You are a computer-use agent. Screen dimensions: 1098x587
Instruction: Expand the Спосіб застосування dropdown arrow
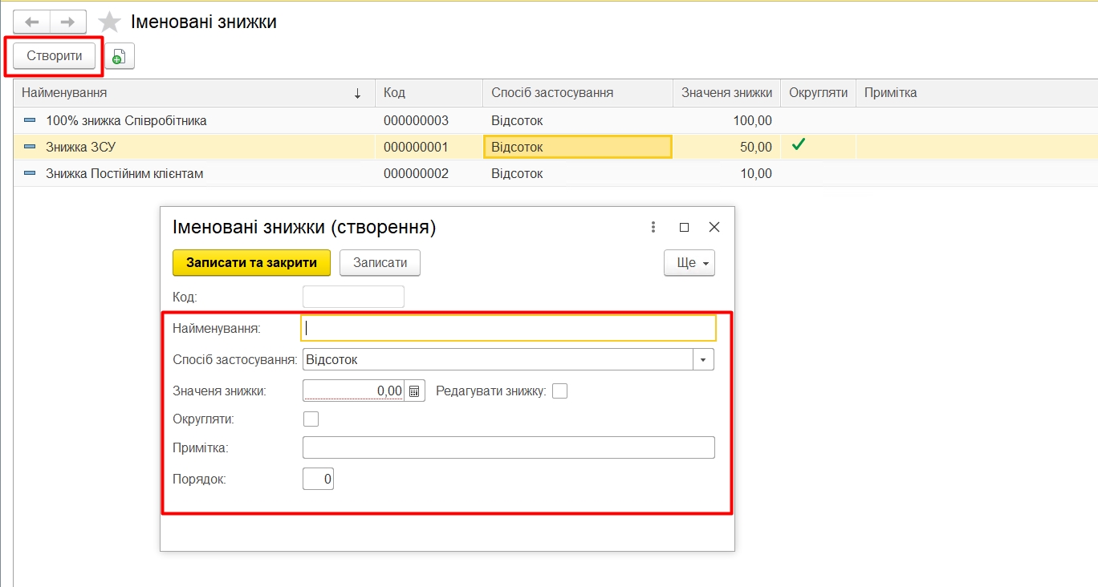[x=703, y=360]
